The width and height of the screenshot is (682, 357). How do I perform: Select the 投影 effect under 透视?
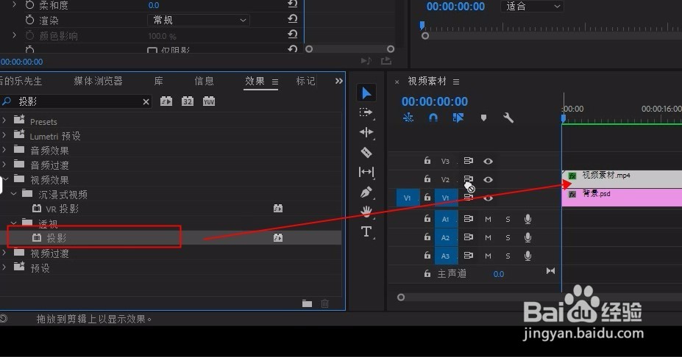click(x=57, y=238)
